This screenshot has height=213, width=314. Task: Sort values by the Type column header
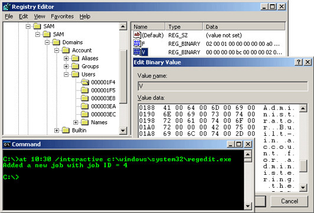click(x=184, y=26)
